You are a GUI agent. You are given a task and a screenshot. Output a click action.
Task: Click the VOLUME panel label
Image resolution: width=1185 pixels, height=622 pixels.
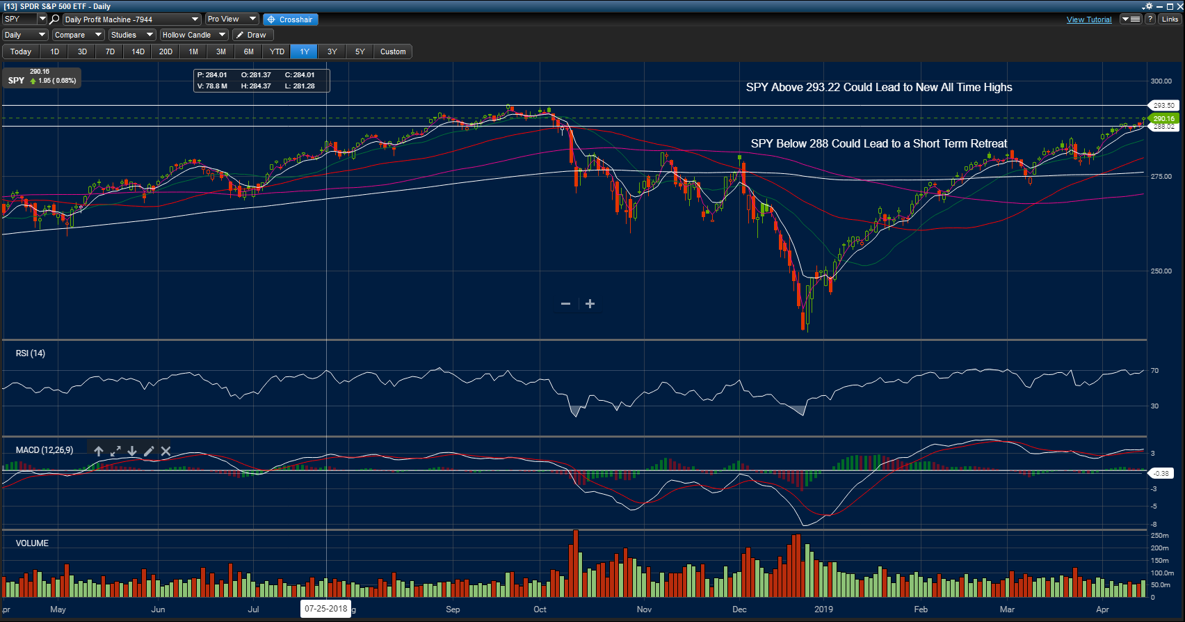[x=32, y=543]
